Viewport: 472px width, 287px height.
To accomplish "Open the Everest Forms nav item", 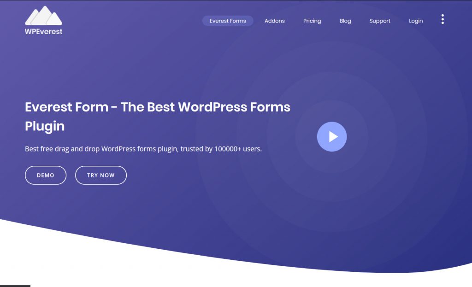I will pyautogui.click(x=228, y=21).
